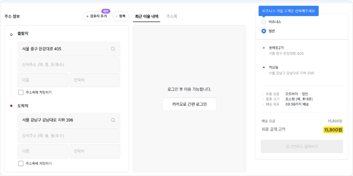This screenshot has height=176, width=353.
Task: Open the 주소록 tab
Action: coord(172,16)
